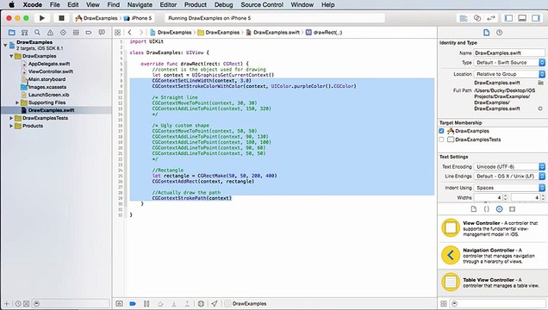Viewport: 548px width, 310px height.
Task: Click drawRect method in jump bar
Action: (324, 33)
